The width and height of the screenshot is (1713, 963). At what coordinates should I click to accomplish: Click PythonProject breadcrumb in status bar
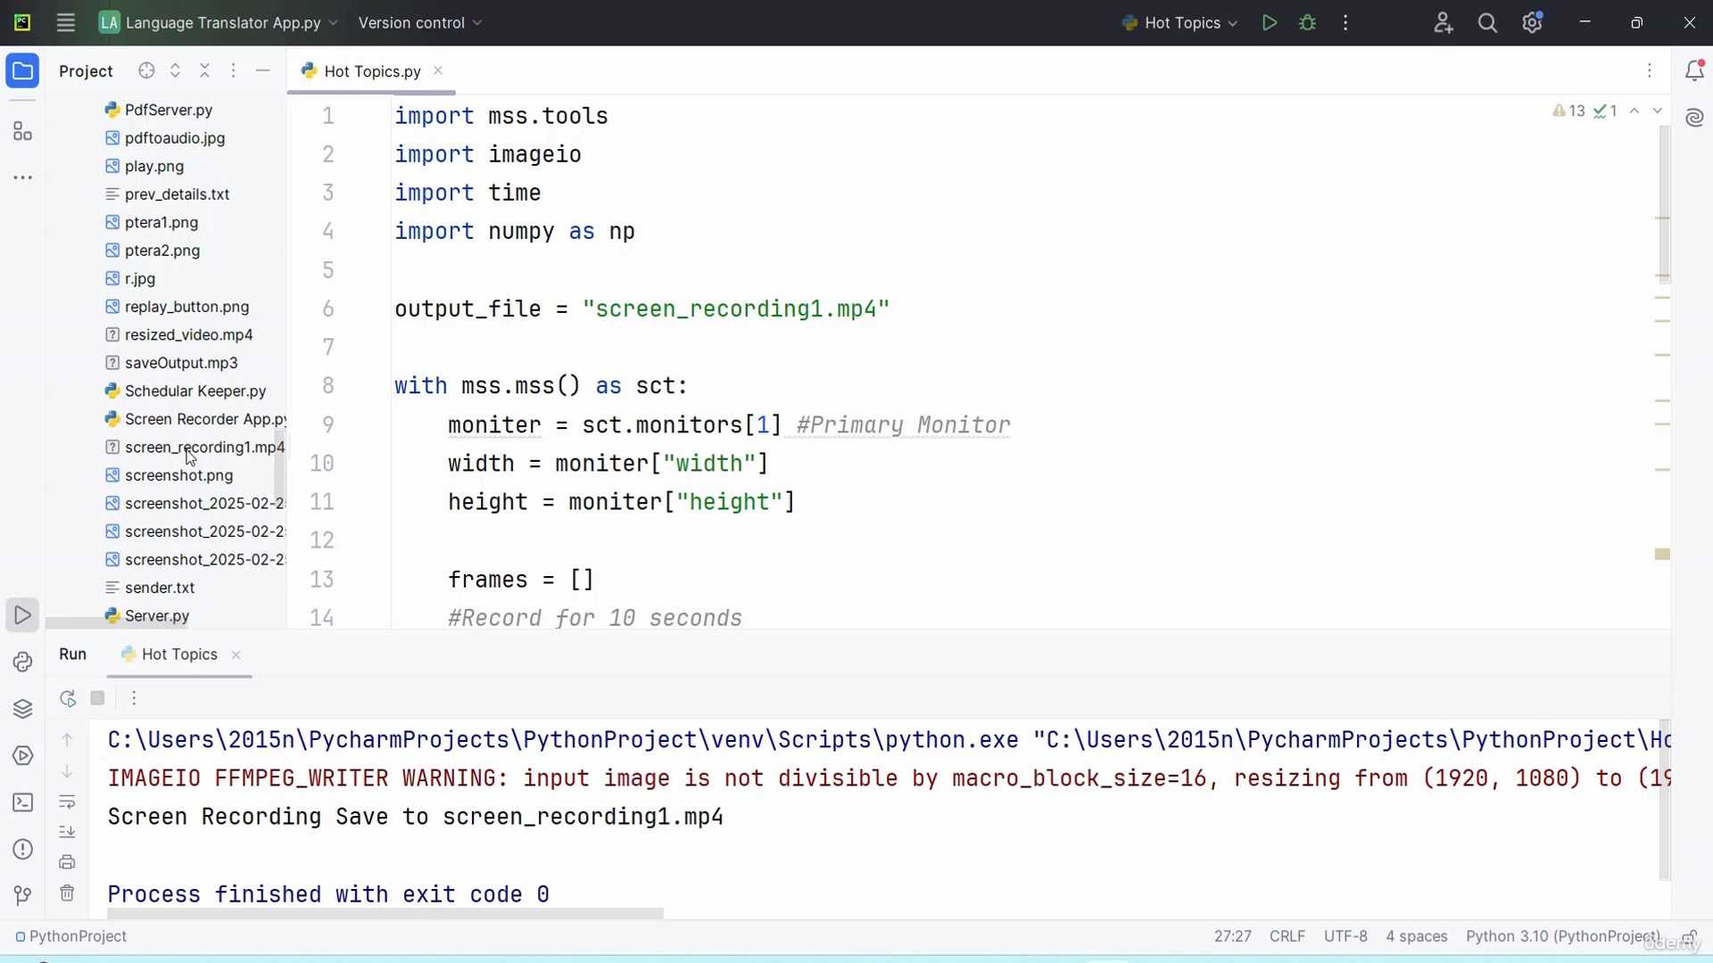pos(71,936)
